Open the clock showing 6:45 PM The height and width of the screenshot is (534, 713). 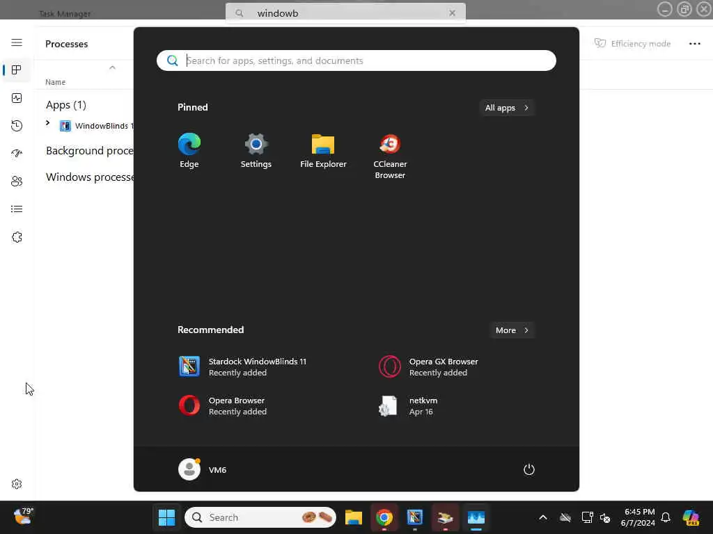(638, 517)
